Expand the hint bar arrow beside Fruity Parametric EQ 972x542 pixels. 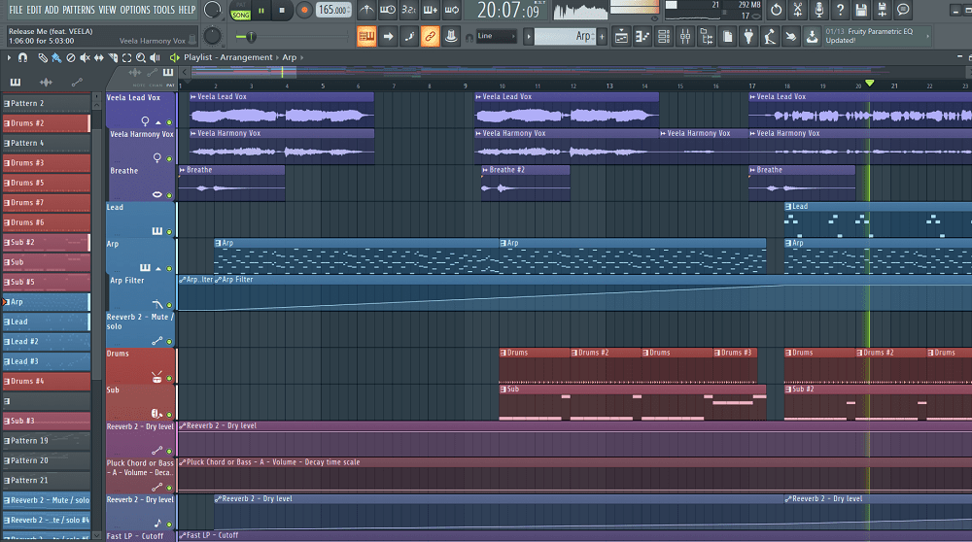[x=928, y=37]
